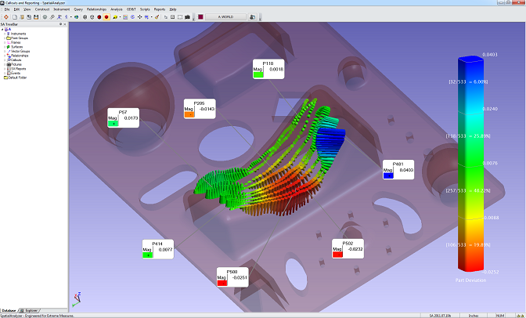Image resolution: width=526 pixels, height=318 pixels.
Task: Click the orange target icon in toolbar
Action: click(6, 16)
